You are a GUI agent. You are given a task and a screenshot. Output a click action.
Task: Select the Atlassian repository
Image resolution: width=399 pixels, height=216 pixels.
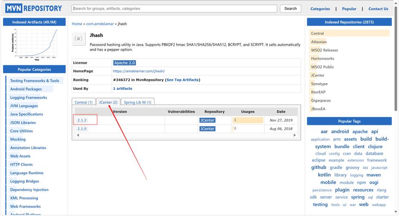(319, 42)
